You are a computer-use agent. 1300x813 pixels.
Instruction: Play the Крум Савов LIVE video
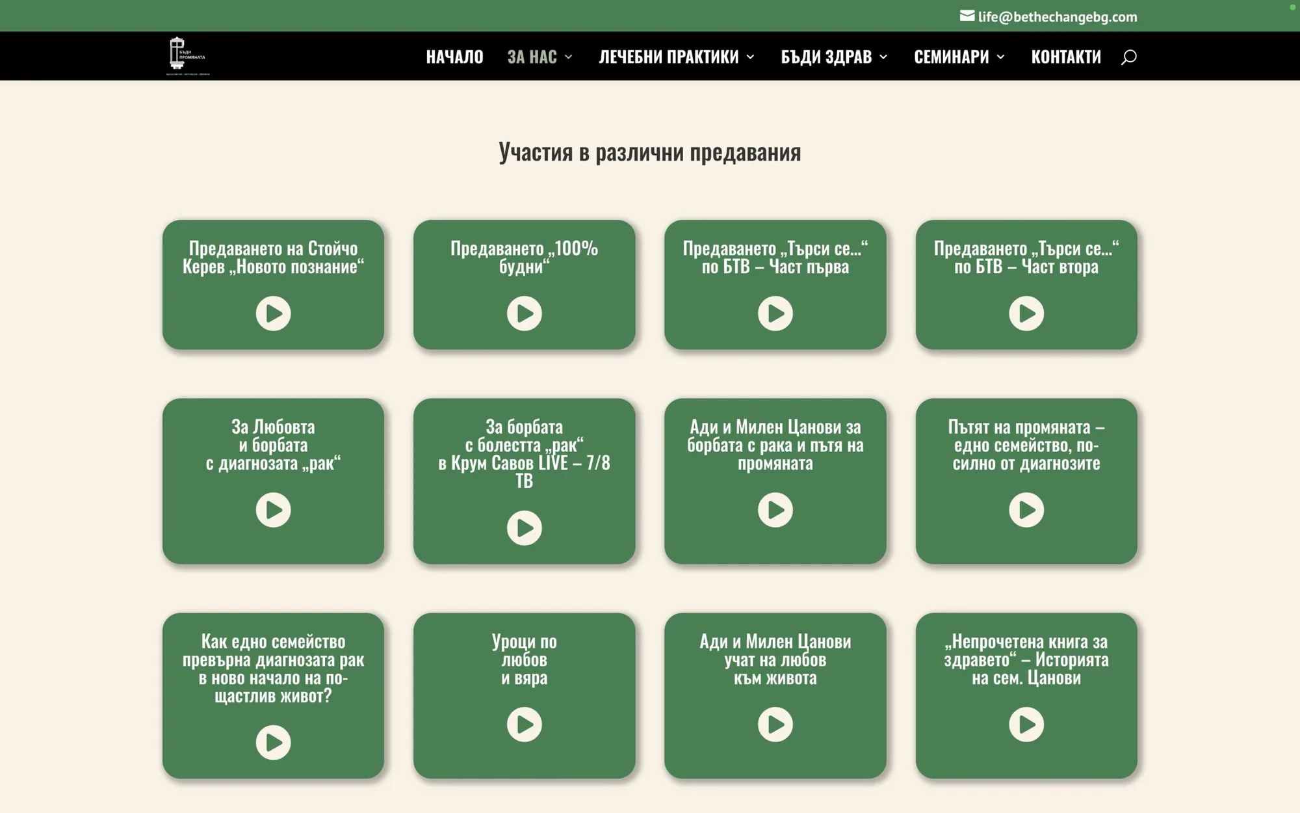[x=524, y=527]
